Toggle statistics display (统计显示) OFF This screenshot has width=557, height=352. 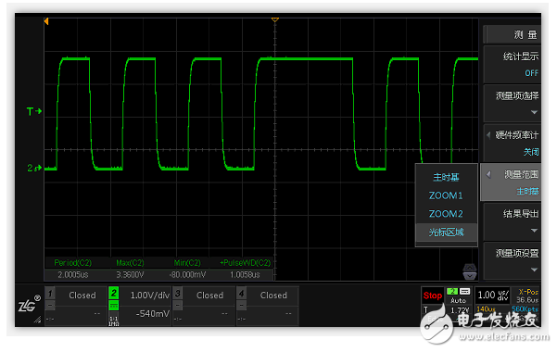[513, 64]
